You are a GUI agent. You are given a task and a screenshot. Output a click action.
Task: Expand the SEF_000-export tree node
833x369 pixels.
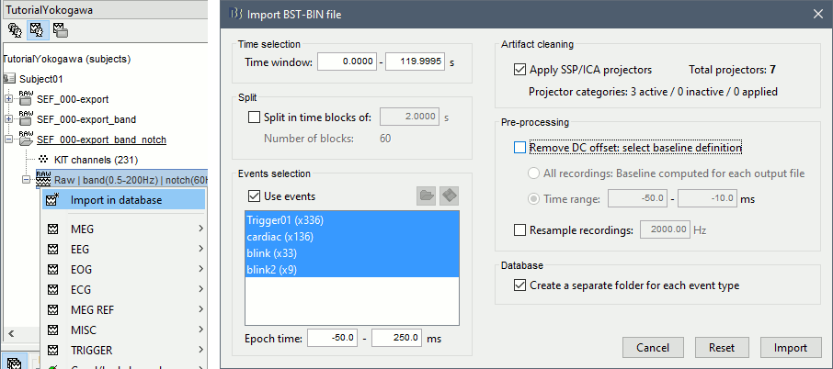pyautogui.click(x=10, y=99)
